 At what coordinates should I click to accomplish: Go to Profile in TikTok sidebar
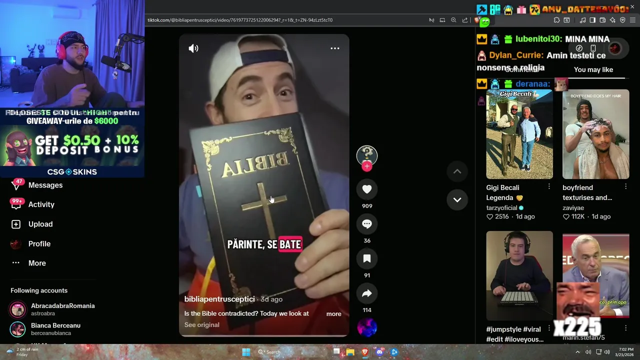pos(39,244)
